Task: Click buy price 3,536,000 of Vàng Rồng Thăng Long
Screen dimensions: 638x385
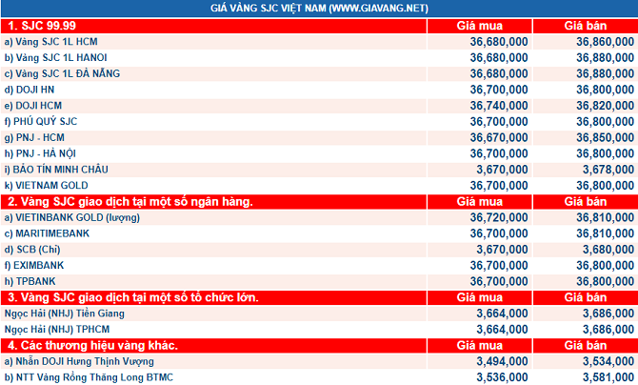Action: click(502, 377)
